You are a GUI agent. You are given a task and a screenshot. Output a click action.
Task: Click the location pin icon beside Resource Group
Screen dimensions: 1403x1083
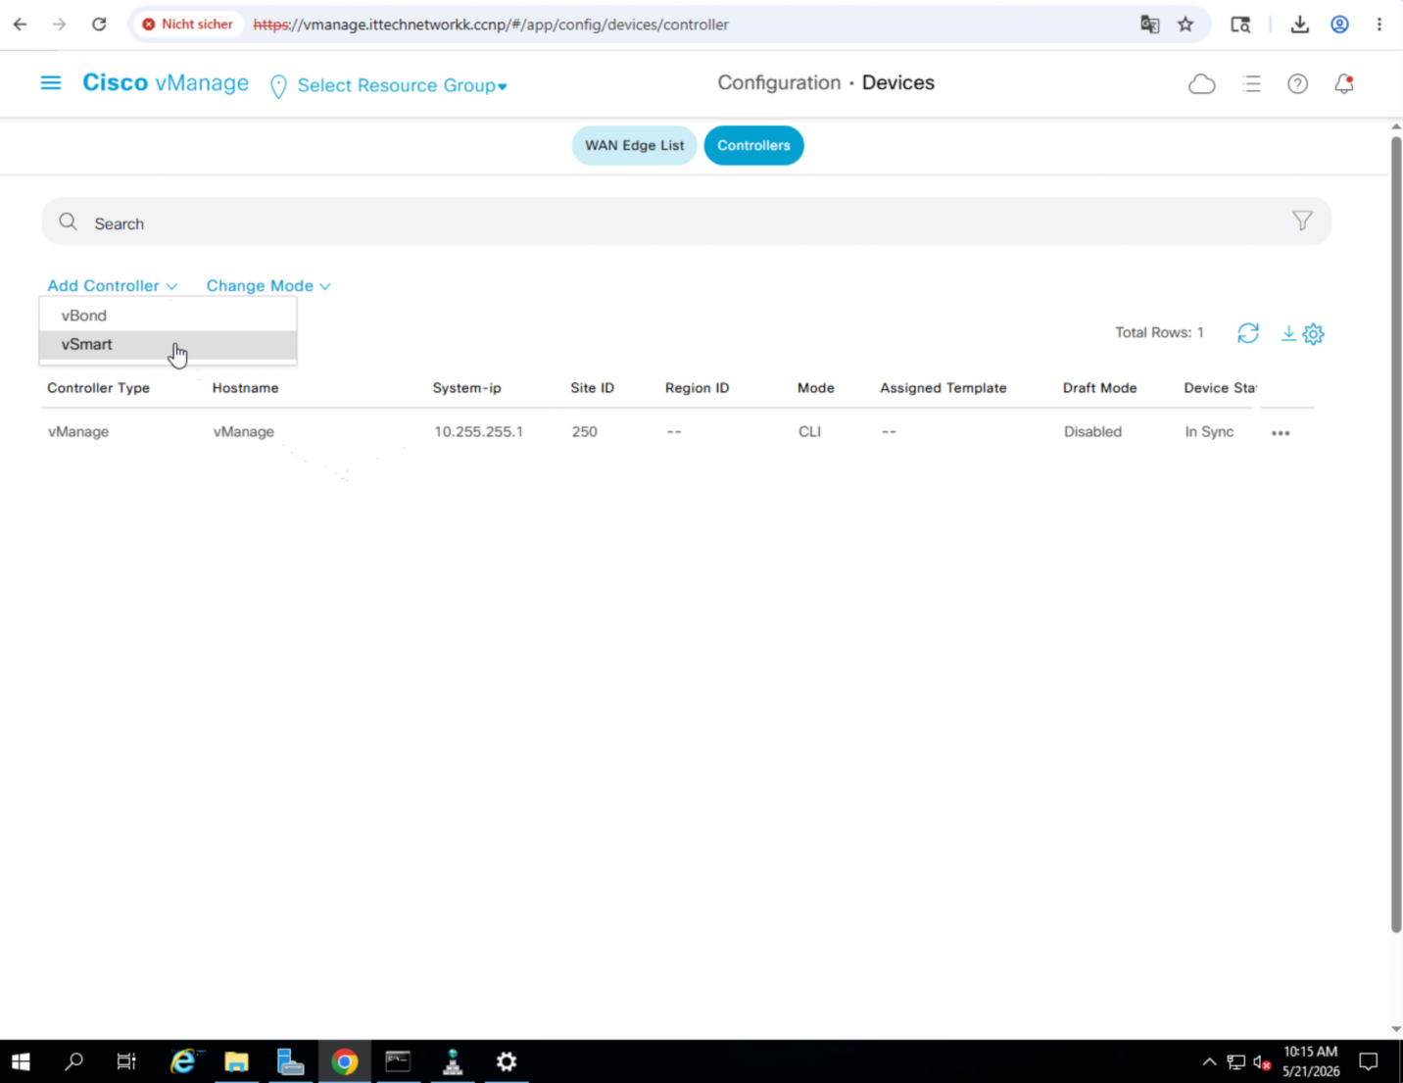278,86
